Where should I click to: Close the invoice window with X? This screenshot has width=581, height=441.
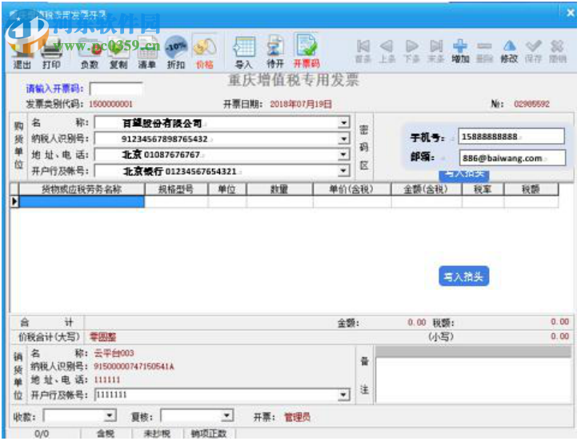pos(571,13)
